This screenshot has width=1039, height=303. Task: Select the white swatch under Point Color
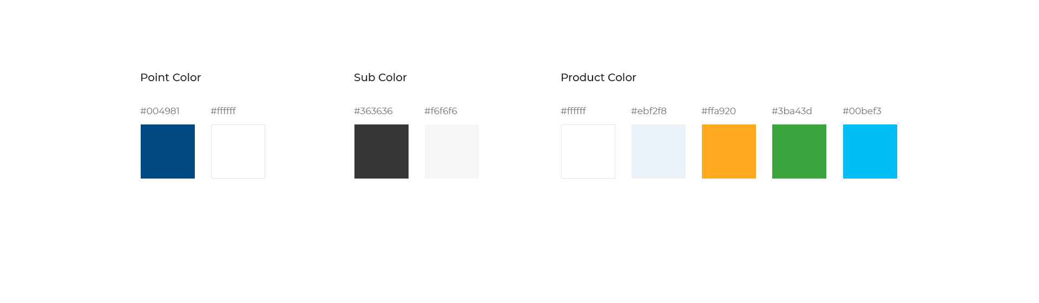point(238,151)
